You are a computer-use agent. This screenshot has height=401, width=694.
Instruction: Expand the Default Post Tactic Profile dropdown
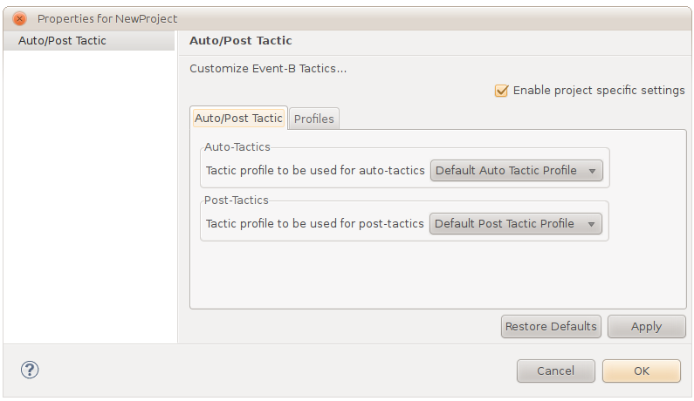517,224
